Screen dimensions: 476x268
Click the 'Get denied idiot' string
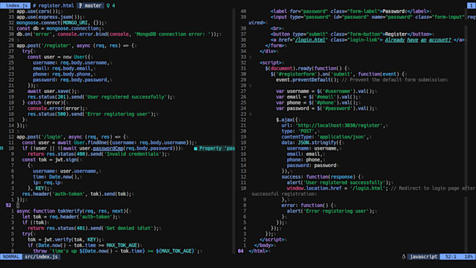point(128,228)
